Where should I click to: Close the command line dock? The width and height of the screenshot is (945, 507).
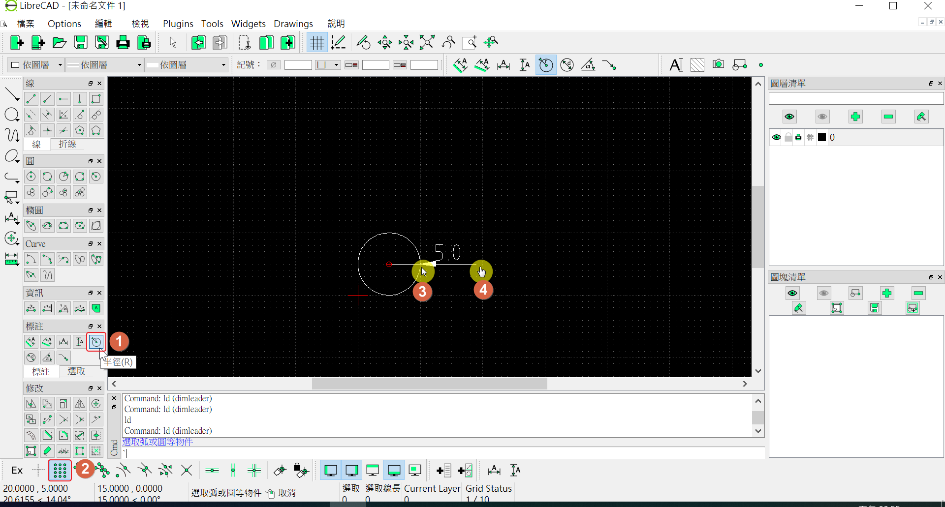[x=114, y=398]
